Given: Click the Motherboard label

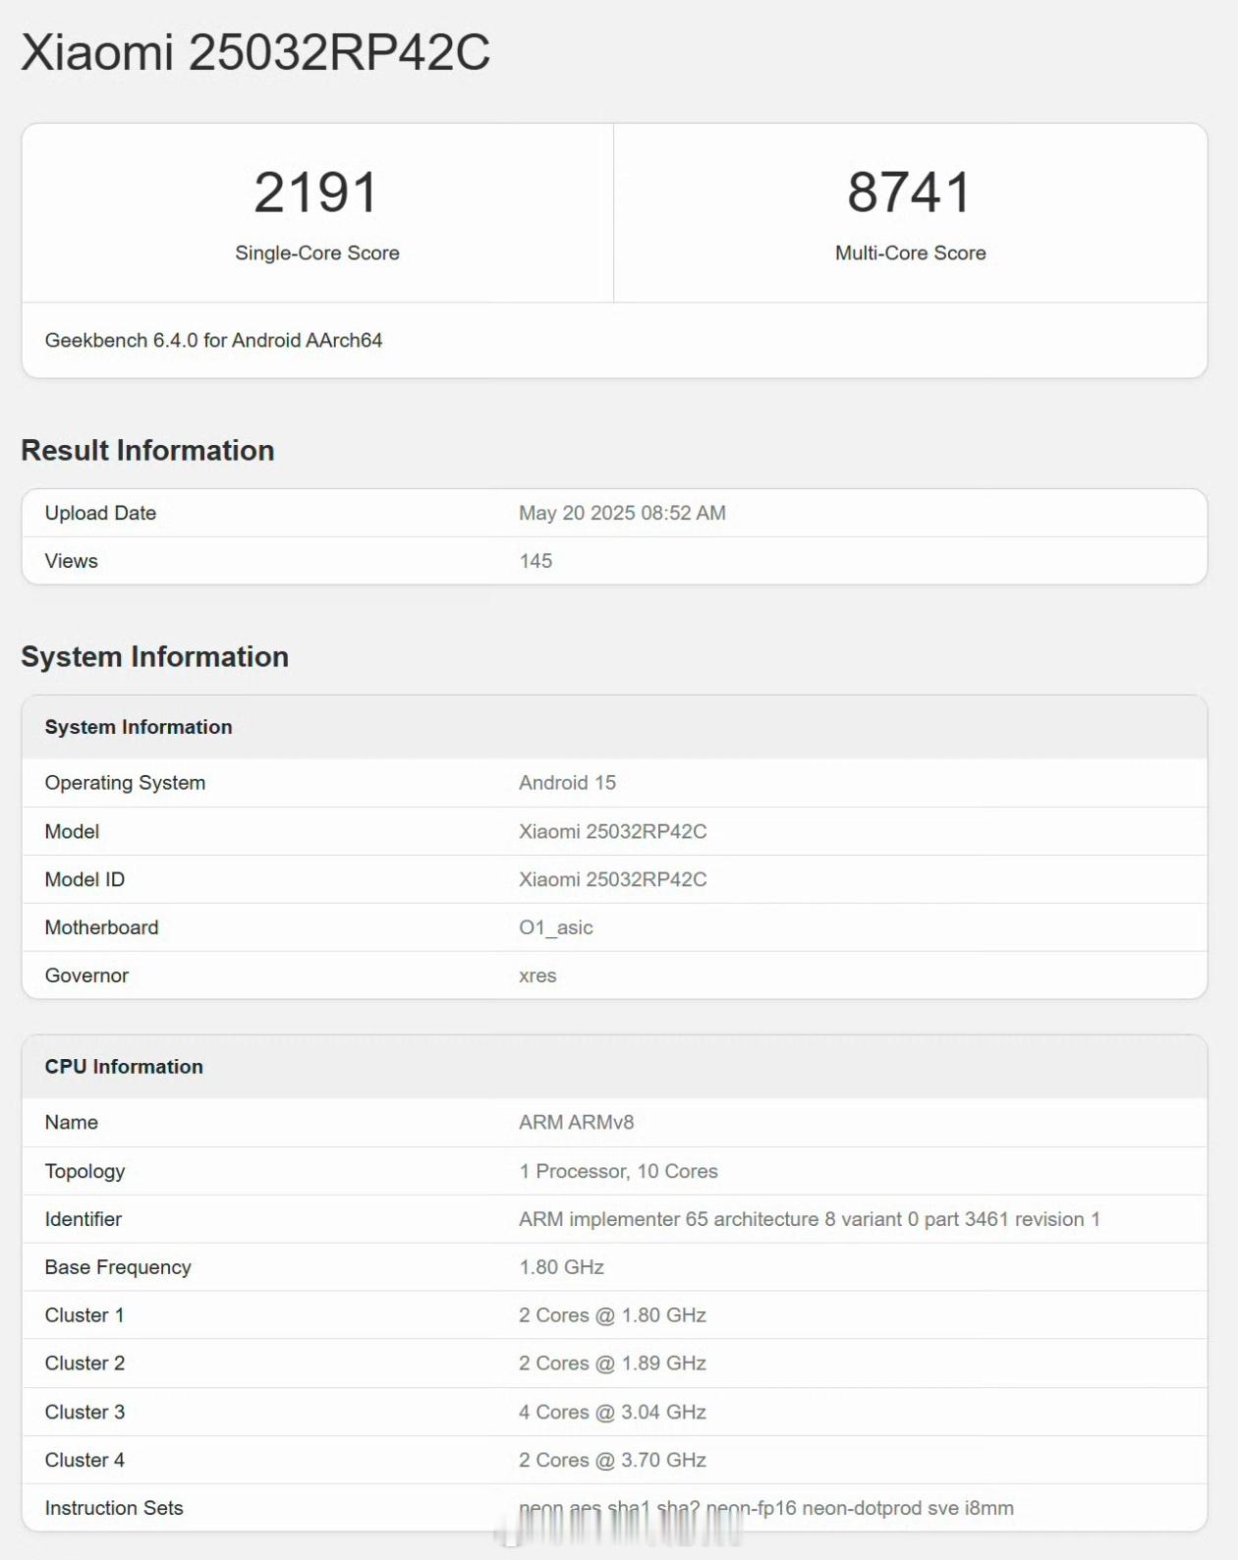Looking at the screenshot, I should pos(101,927).
